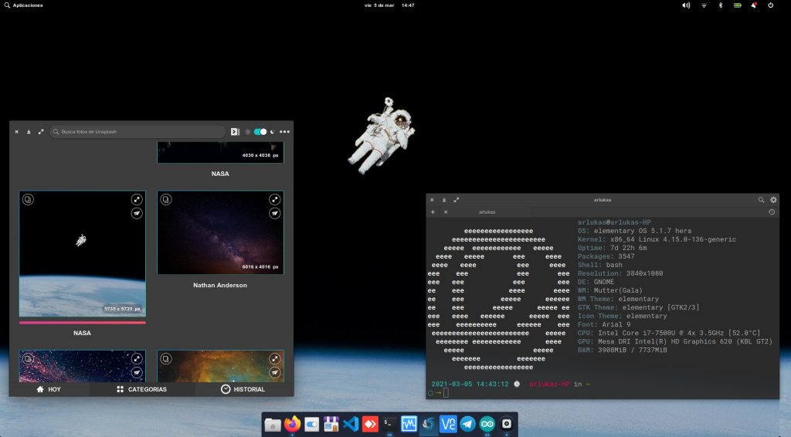Launch Visual Studio Code from the dock

pyautogui.click(x=351, y=424)
